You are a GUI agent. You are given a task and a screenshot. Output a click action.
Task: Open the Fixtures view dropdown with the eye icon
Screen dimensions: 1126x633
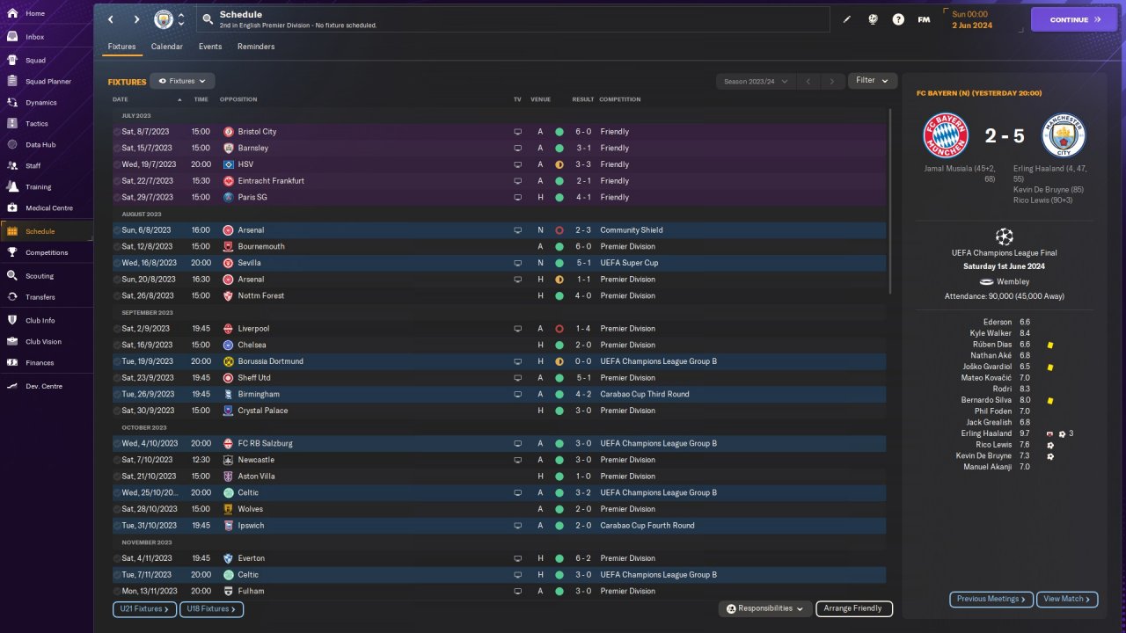(182, 81)
